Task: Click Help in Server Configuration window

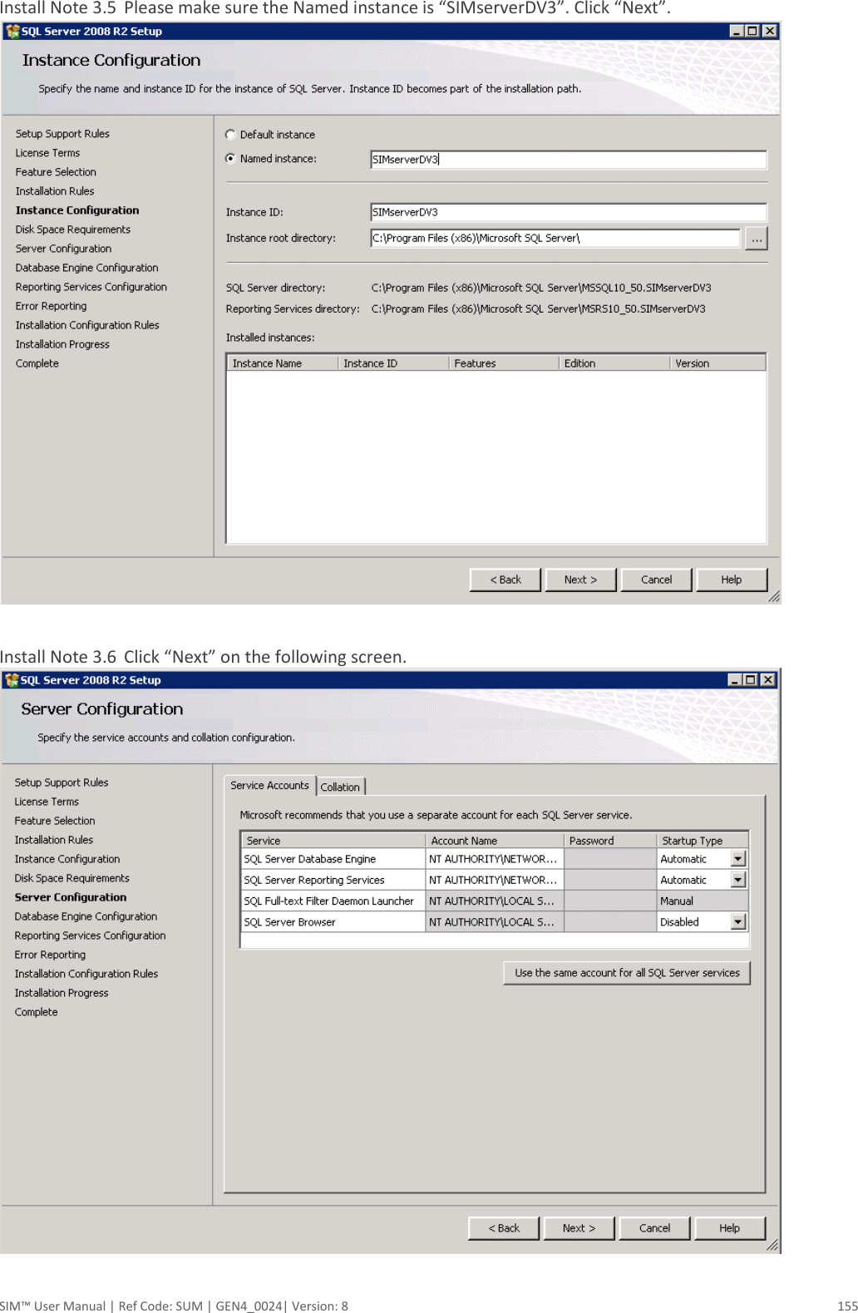Action: [x=730, y=1228]
